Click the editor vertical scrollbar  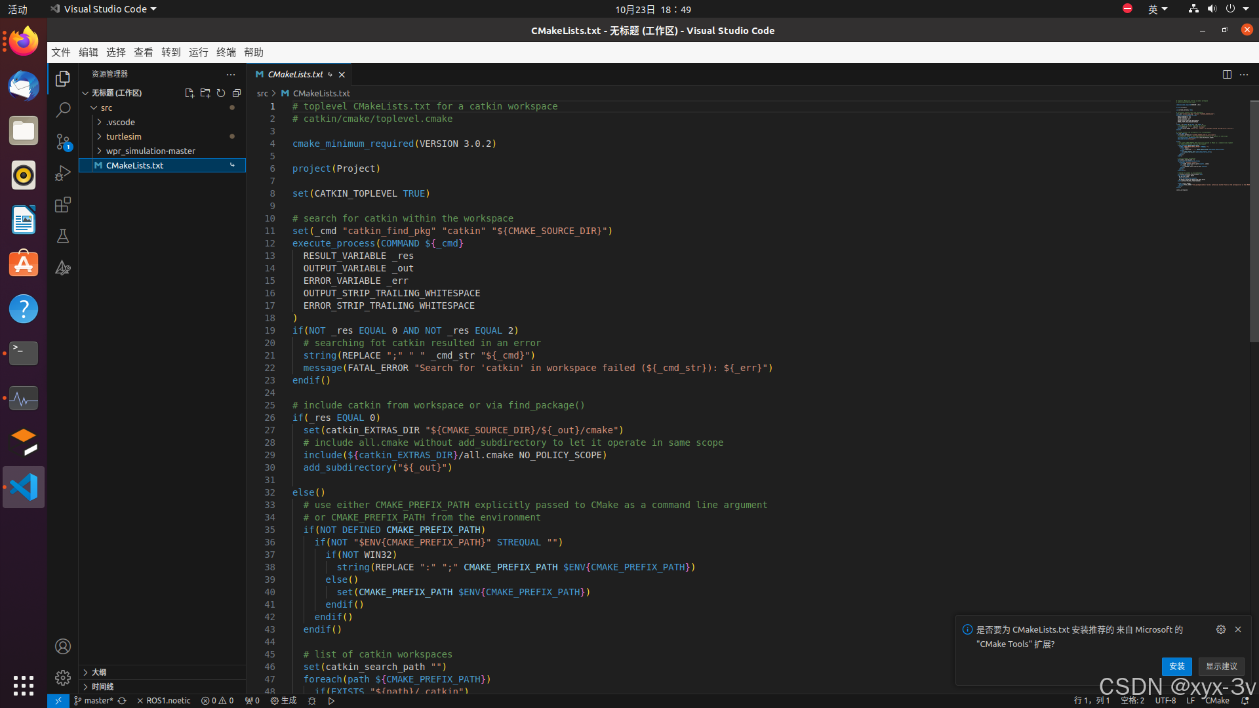[1254, 222]
